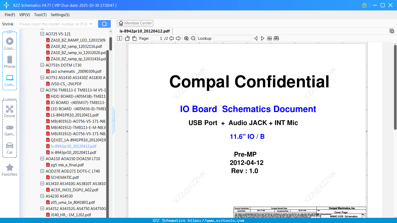The width and height of the screenshot is (397, 223).
Task: Open Q1VZC_LA-8941PR10_20120419 file
Action: (78, 140)
